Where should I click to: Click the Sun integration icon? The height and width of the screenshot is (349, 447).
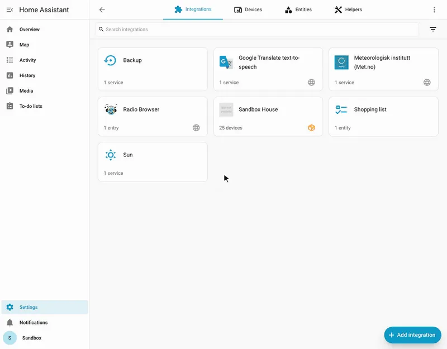click(111, 155)
